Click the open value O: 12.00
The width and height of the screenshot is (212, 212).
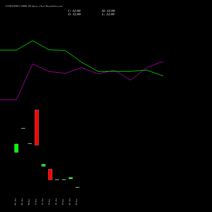74,14
